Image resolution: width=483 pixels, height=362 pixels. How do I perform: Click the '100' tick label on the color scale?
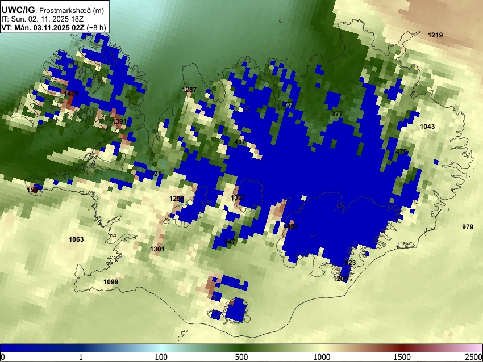tap(161, 357)
